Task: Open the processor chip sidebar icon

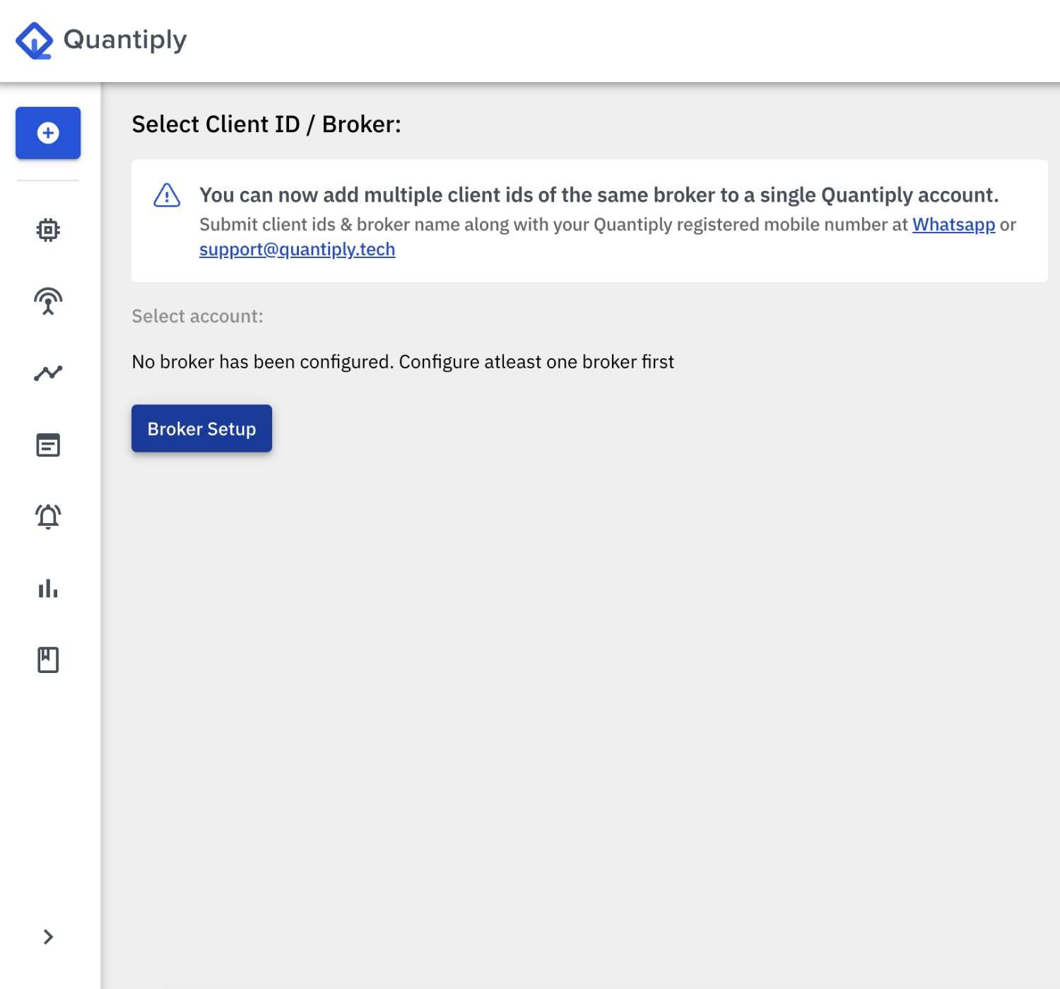Action: [48, 230]
